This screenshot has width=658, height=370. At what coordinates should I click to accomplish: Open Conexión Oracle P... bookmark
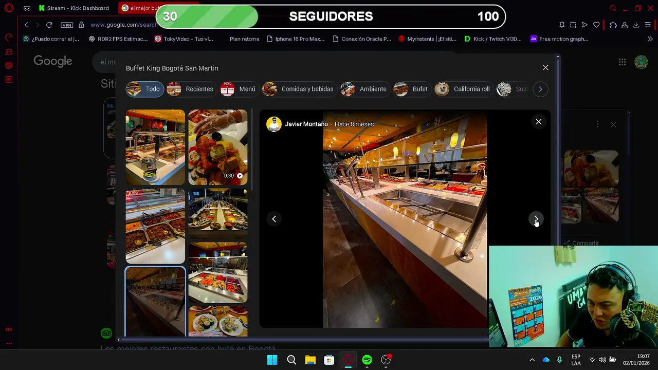pyautogui.click(x=362, y=39)
